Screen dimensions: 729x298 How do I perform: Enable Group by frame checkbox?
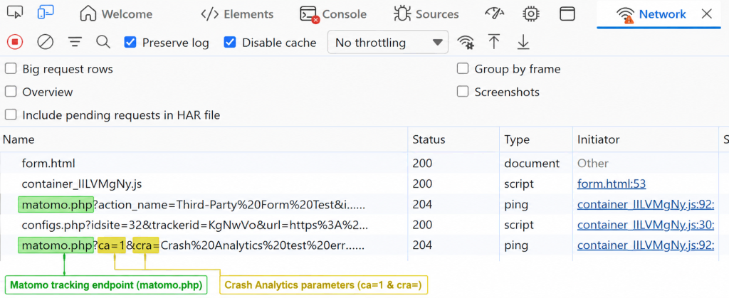(x=462, y=69)
